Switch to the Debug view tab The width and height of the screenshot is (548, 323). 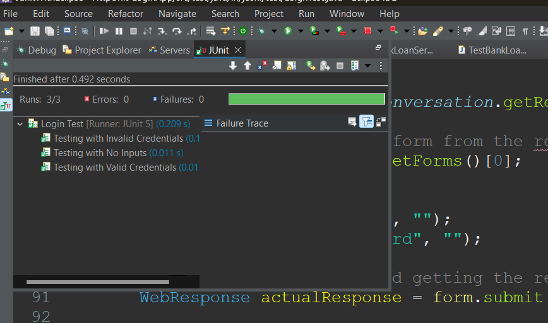(37, 50)
